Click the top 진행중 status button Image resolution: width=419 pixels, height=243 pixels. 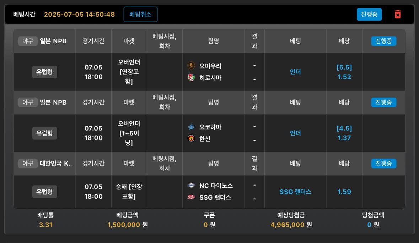369,15
